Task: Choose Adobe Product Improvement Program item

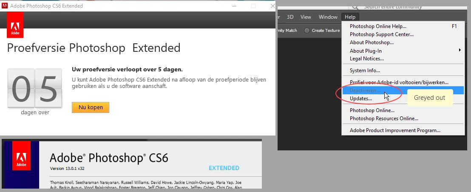Action: click(403, 130)
